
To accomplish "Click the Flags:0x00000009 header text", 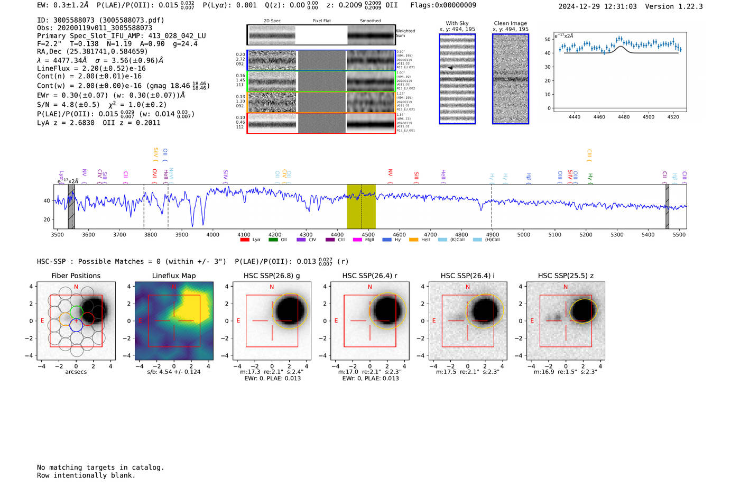I will (x=443, y=5).
